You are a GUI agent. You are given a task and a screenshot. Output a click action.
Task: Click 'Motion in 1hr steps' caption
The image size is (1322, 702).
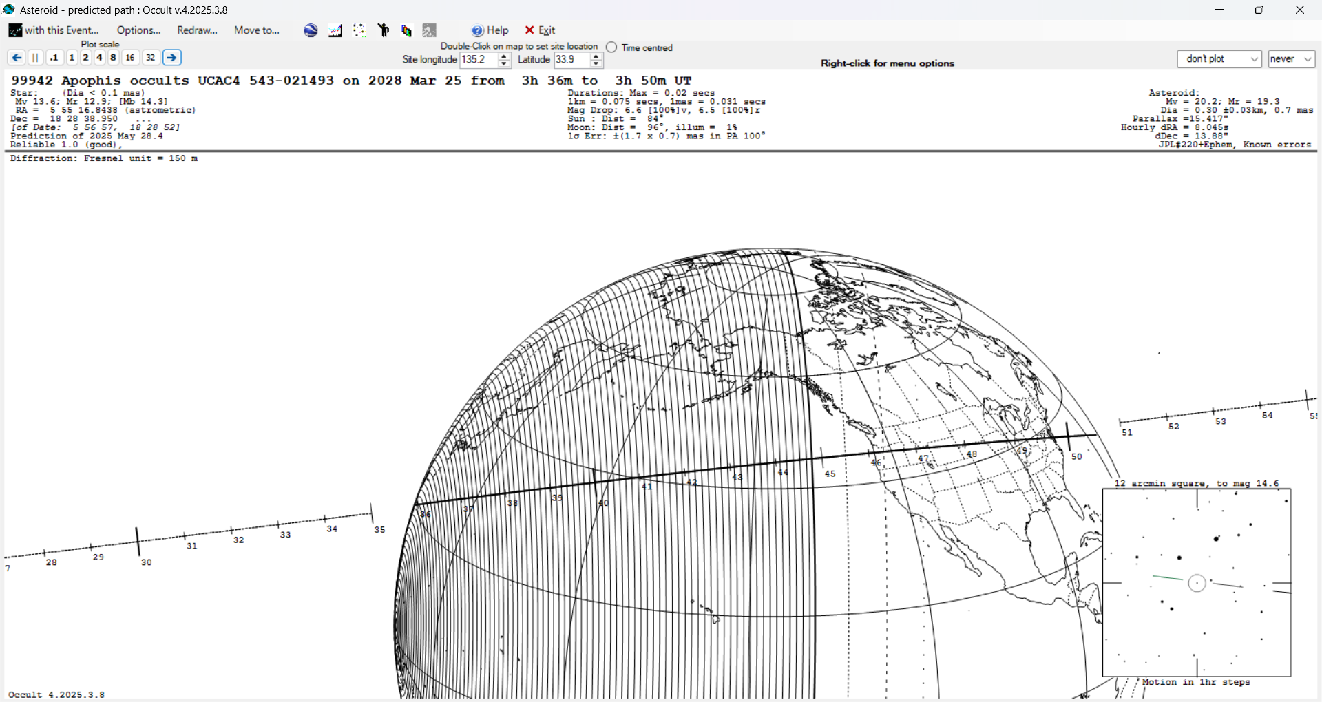(1196, 682)
